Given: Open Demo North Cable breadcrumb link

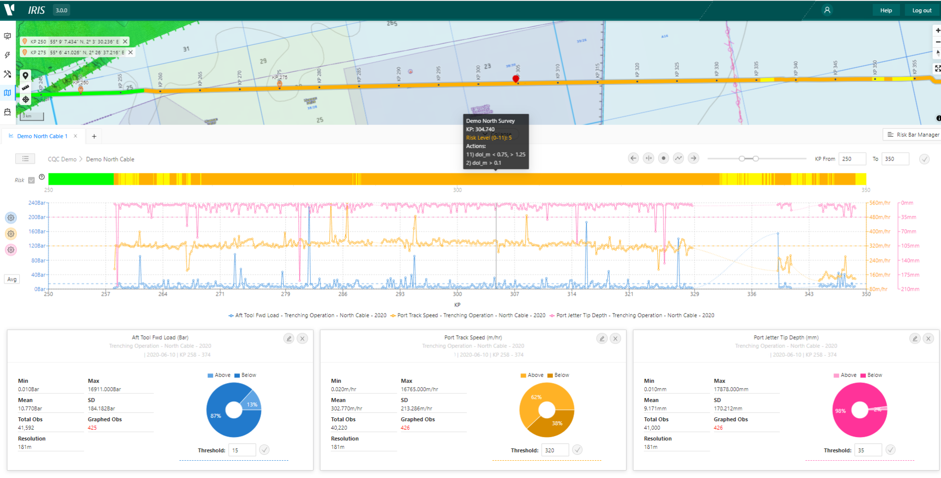Looking at the screenshot, I should 110,159.
